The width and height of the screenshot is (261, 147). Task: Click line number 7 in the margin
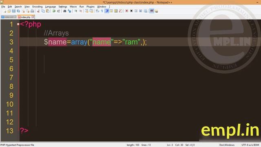click(11, 78)
